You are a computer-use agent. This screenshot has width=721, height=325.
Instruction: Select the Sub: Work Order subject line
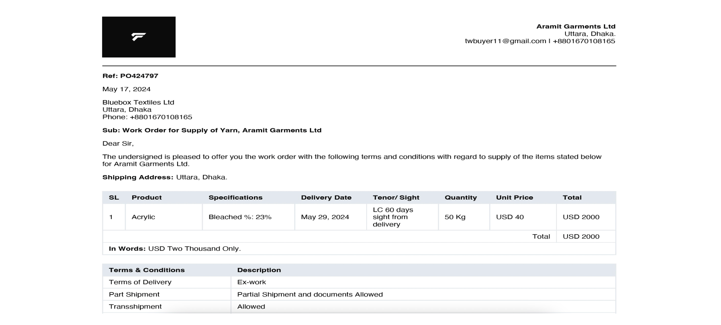[212, 130]
